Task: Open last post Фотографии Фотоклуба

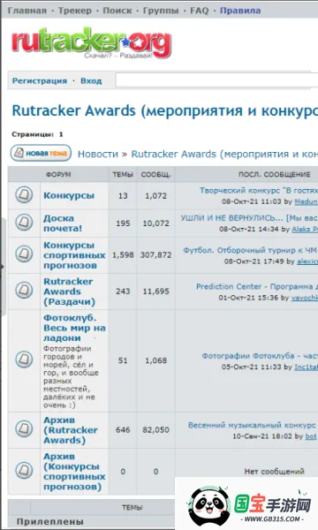Action: pyautogui.click(x=260, y=356)
